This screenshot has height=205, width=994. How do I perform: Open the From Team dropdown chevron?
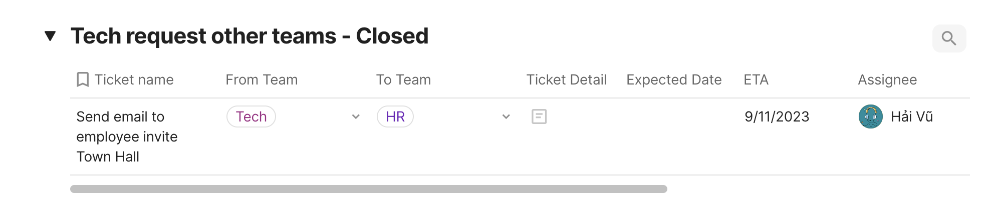click(x=356, y=116)
